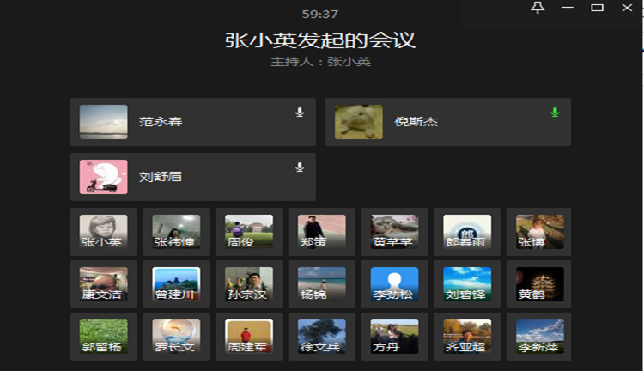The height and width of the screenshot is (371, 644).
Task: Click participant 李新萍's tile
Action: (539, 337)
